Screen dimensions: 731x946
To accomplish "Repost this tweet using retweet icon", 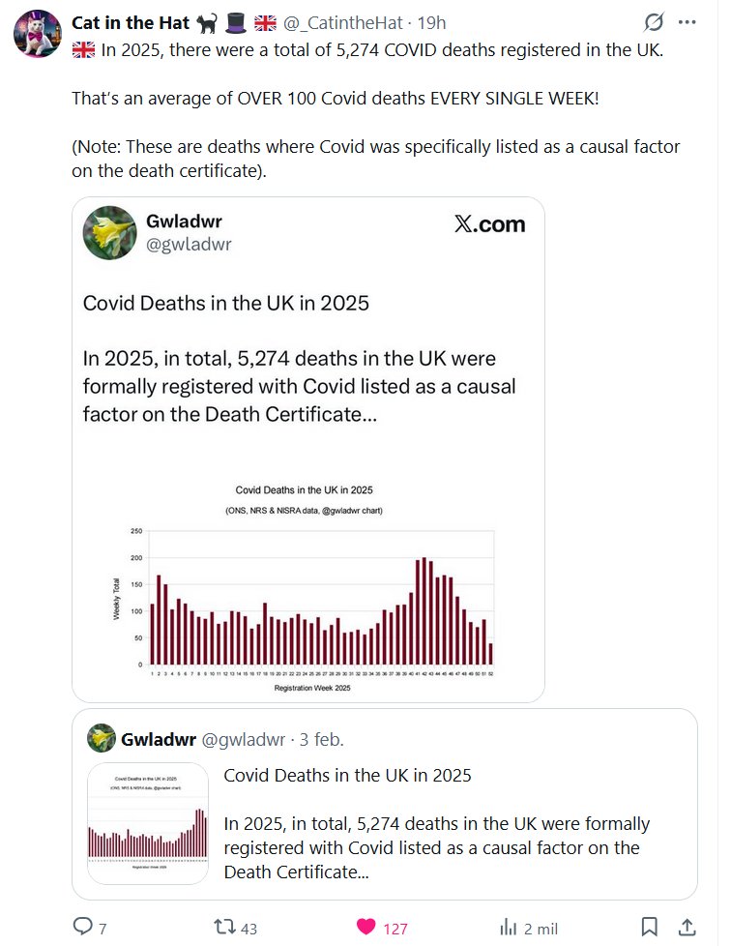I will tap(224, 927).
